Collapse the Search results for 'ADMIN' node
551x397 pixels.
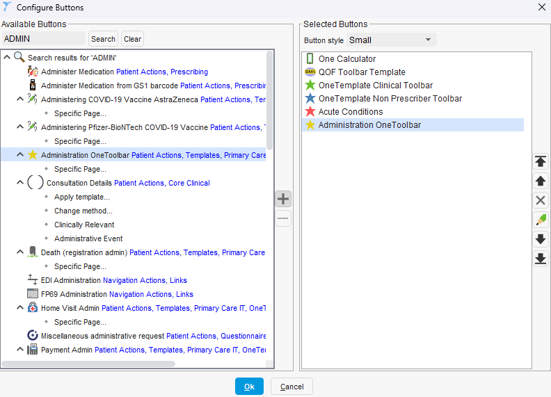click(x=7, y=57)
